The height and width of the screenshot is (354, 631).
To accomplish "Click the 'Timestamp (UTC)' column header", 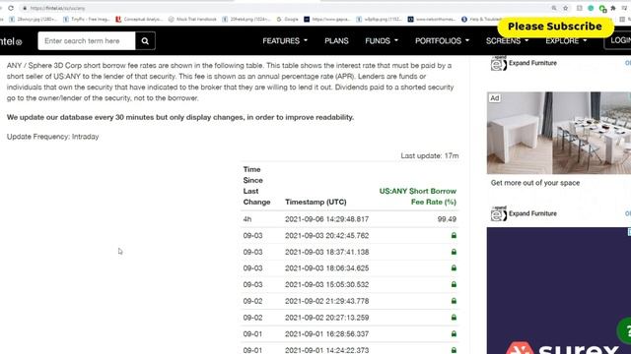I will 315,202.
